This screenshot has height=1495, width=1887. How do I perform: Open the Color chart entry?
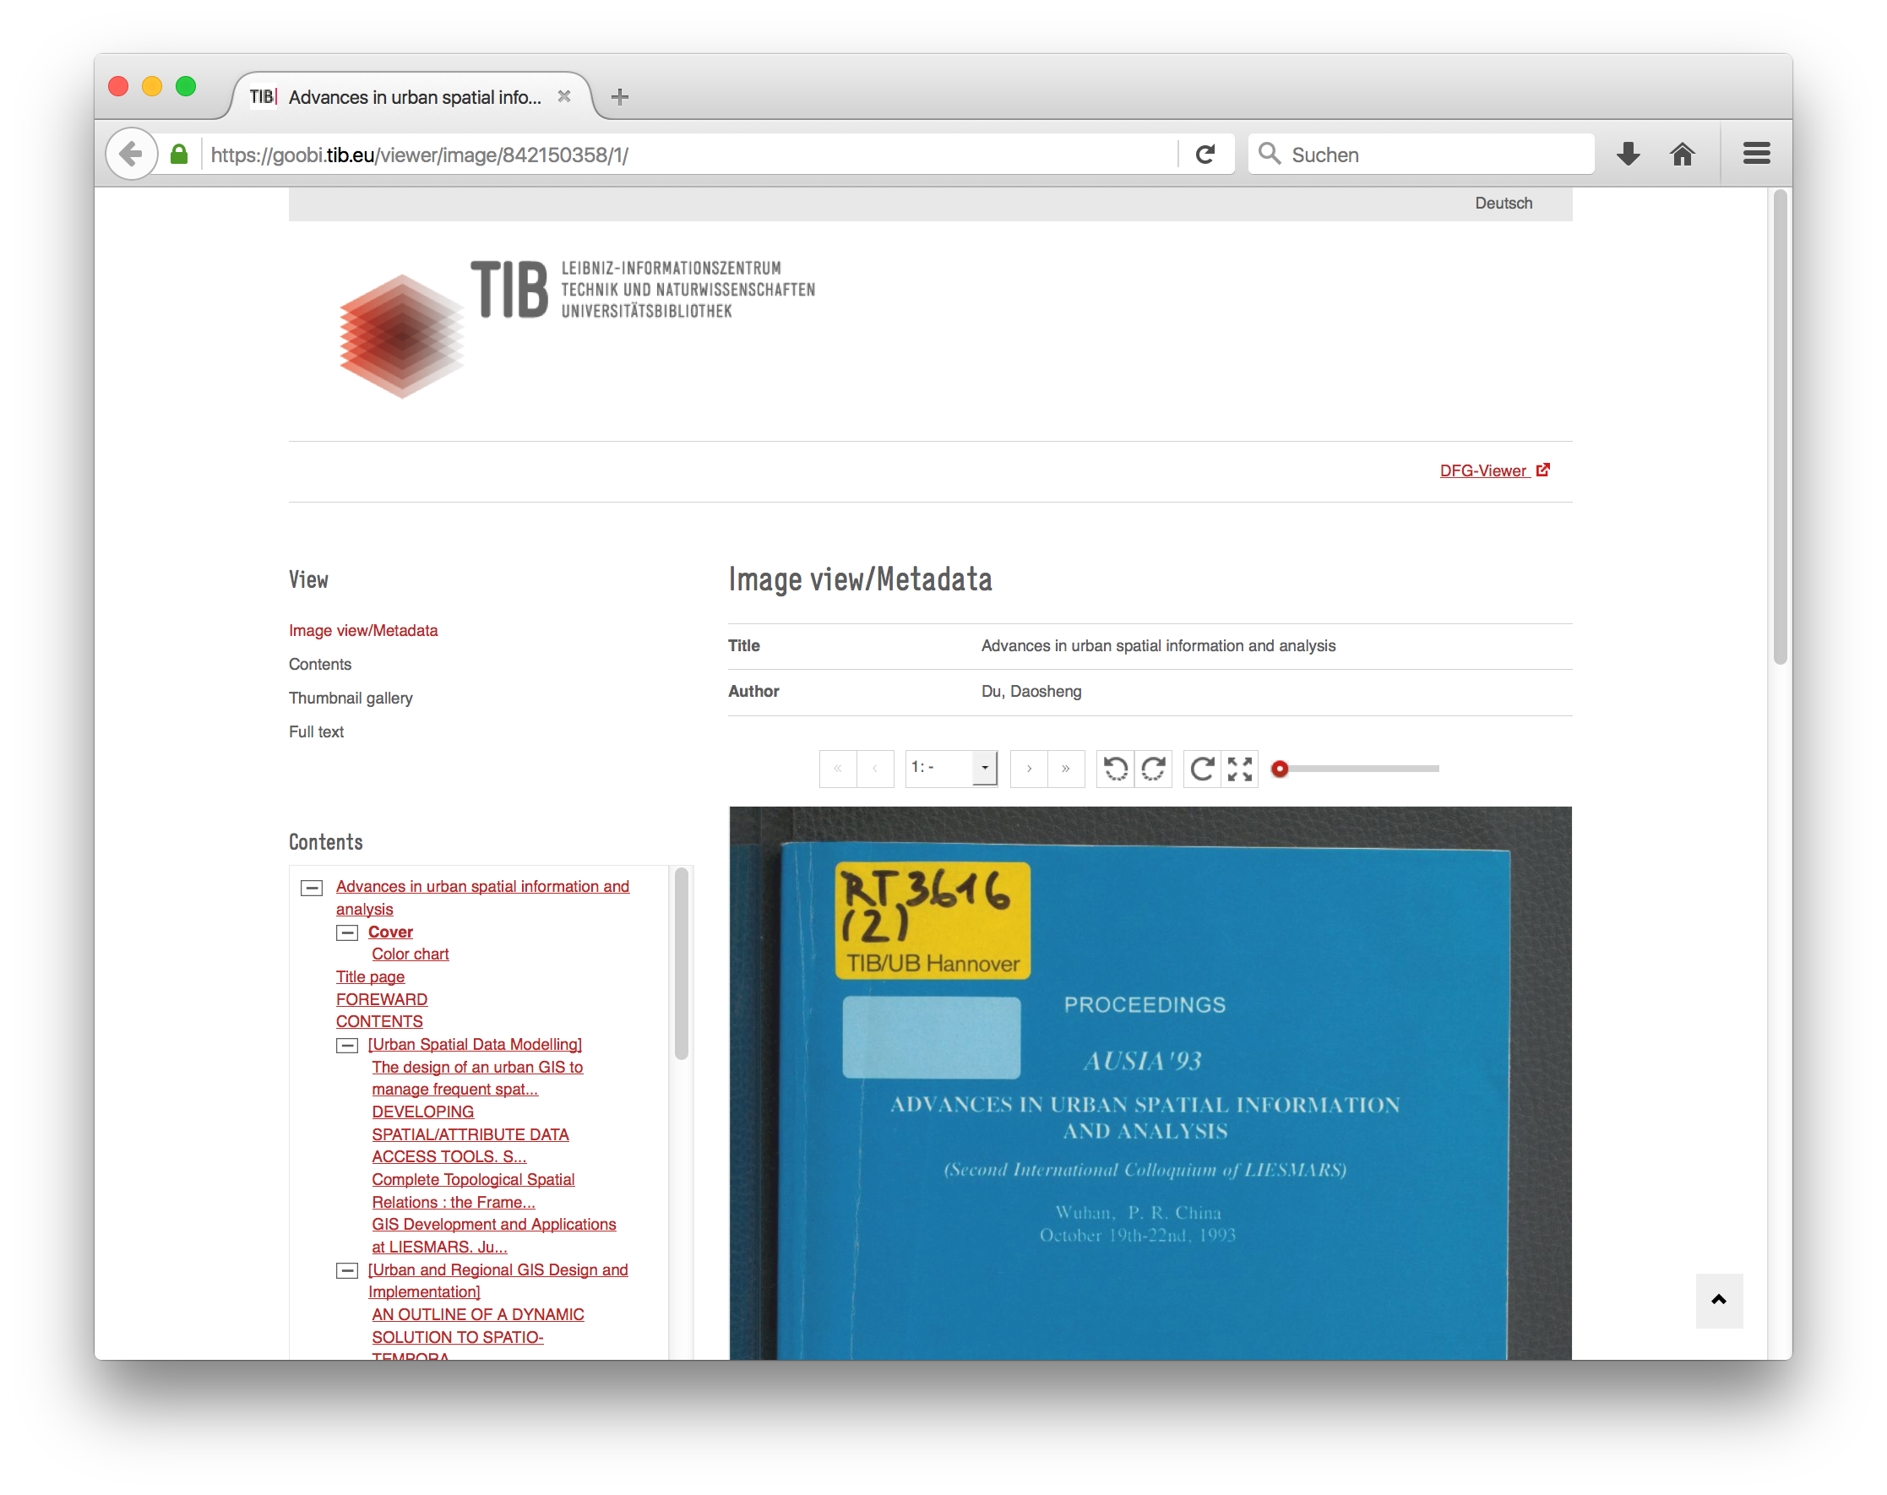pos(410,954)
